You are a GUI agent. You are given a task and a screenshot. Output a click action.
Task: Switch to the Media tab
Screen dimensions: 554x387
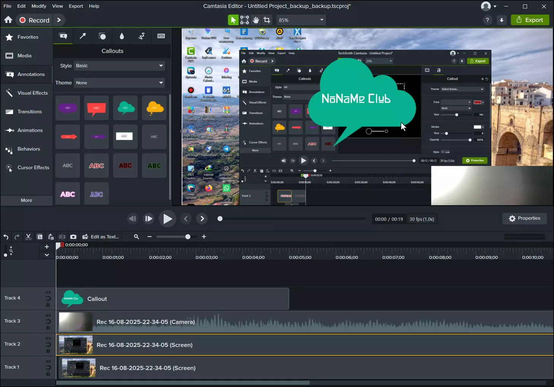(27, 56)
